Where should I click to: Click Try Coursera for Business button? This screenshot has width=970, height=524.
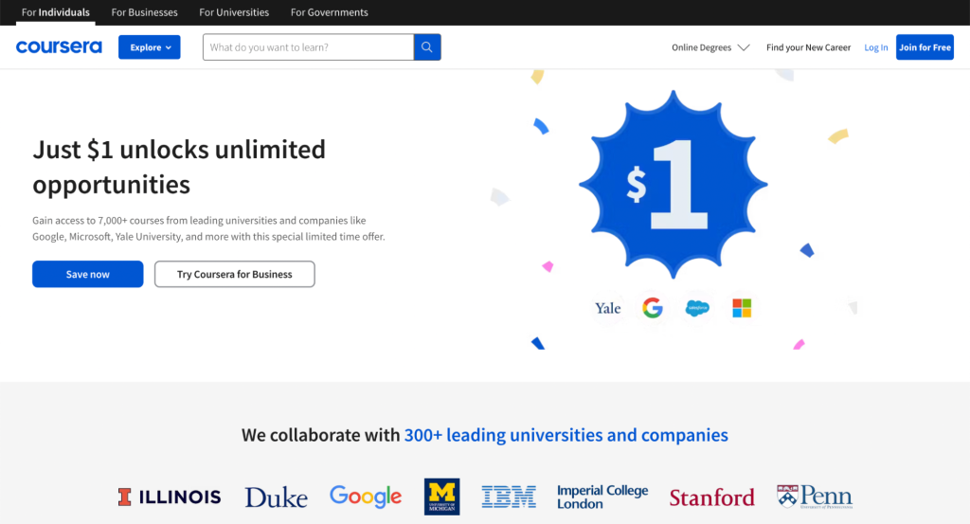[x=235, y=274]
